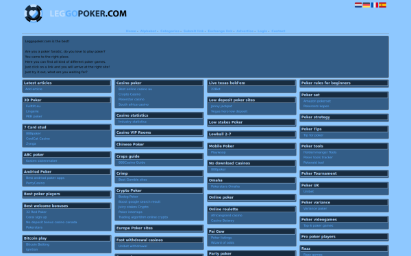Screen dimensions: 411x256
Task: Open the Playwsop link
Action: click(218, 152)
